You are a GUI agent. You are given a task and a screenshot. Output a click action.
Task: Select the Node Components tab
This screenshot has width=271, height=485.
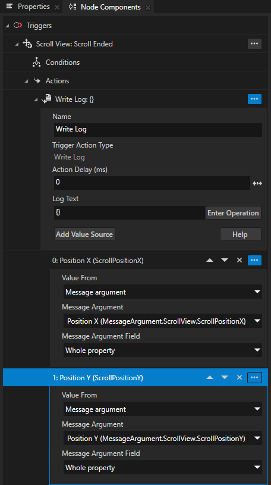tap(111, 7)
